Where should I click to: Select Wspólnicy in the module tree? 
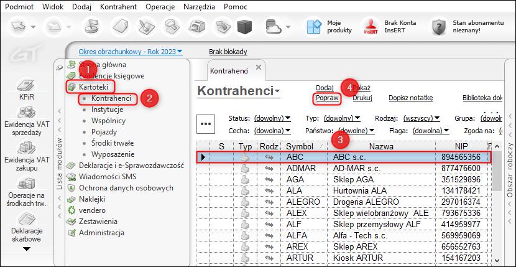point(108,120)
